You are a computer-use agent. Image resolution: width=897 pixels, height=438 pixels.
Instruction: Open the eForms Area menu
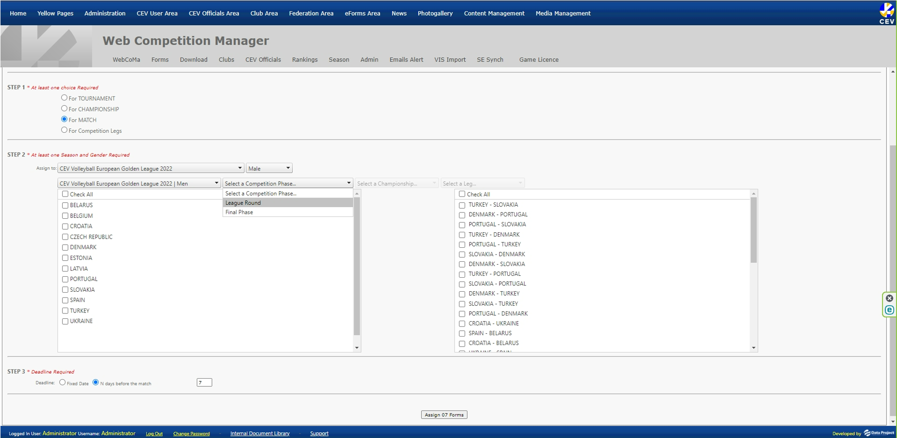(362, 14)
